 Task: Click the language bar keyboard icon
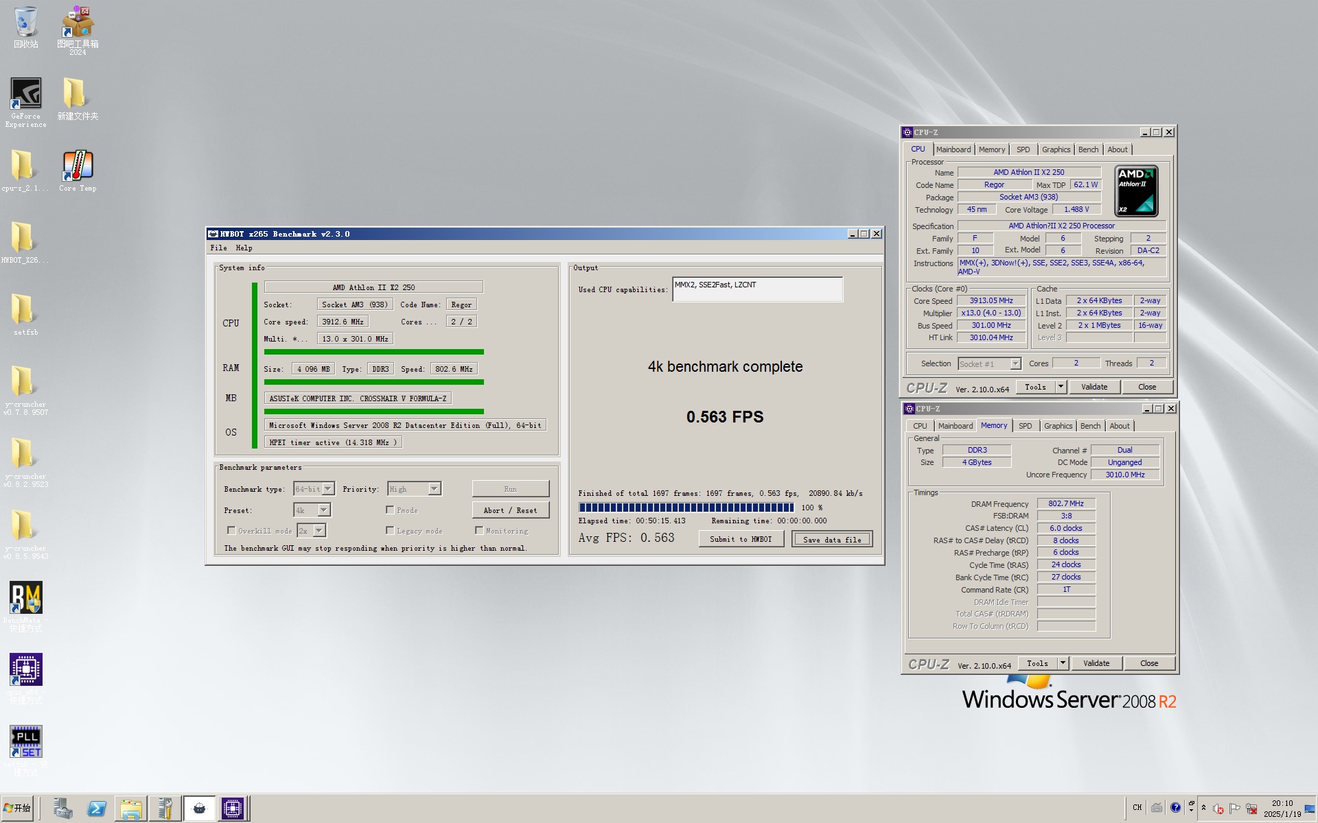[x=1157, y=807]
